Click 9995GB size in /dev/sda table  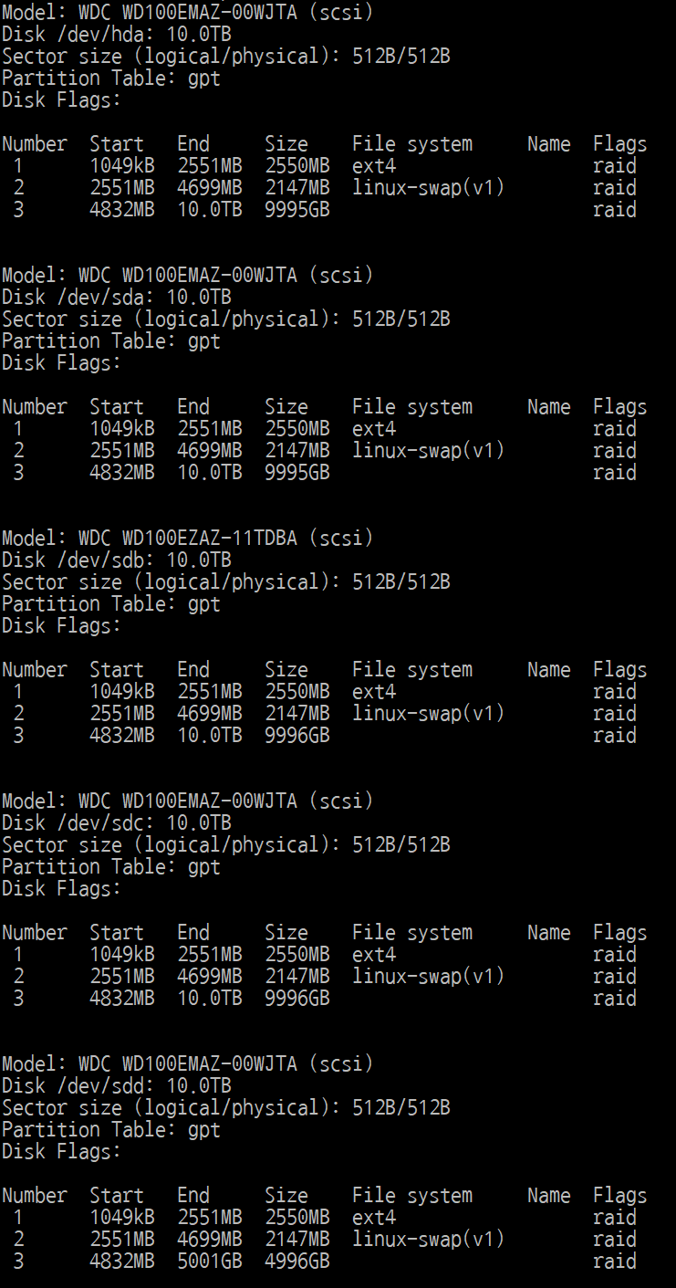tap(296, 473)
